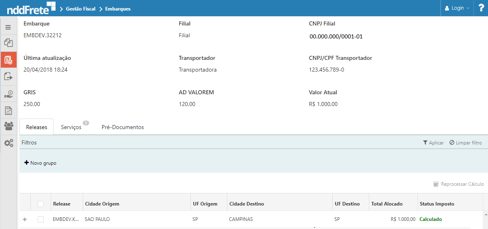488x229 pixels.
Task: Select the highlighted fiscal management sidebar icon
Action: (x=9, y=59)
